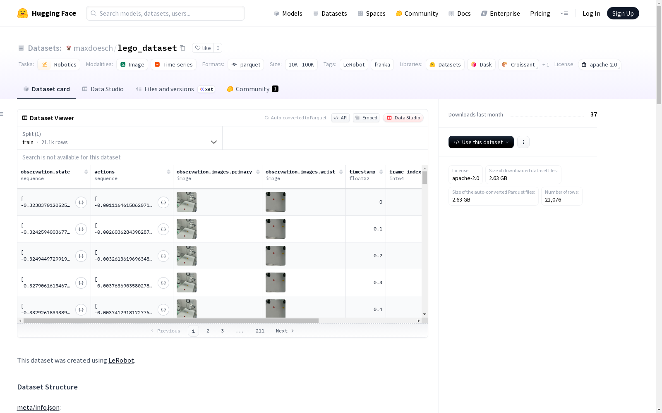Image resolution: width=662 pixels, height=413 pixels.
Task: Open Docs in the top navigation
Action: [x=460, y=13]
